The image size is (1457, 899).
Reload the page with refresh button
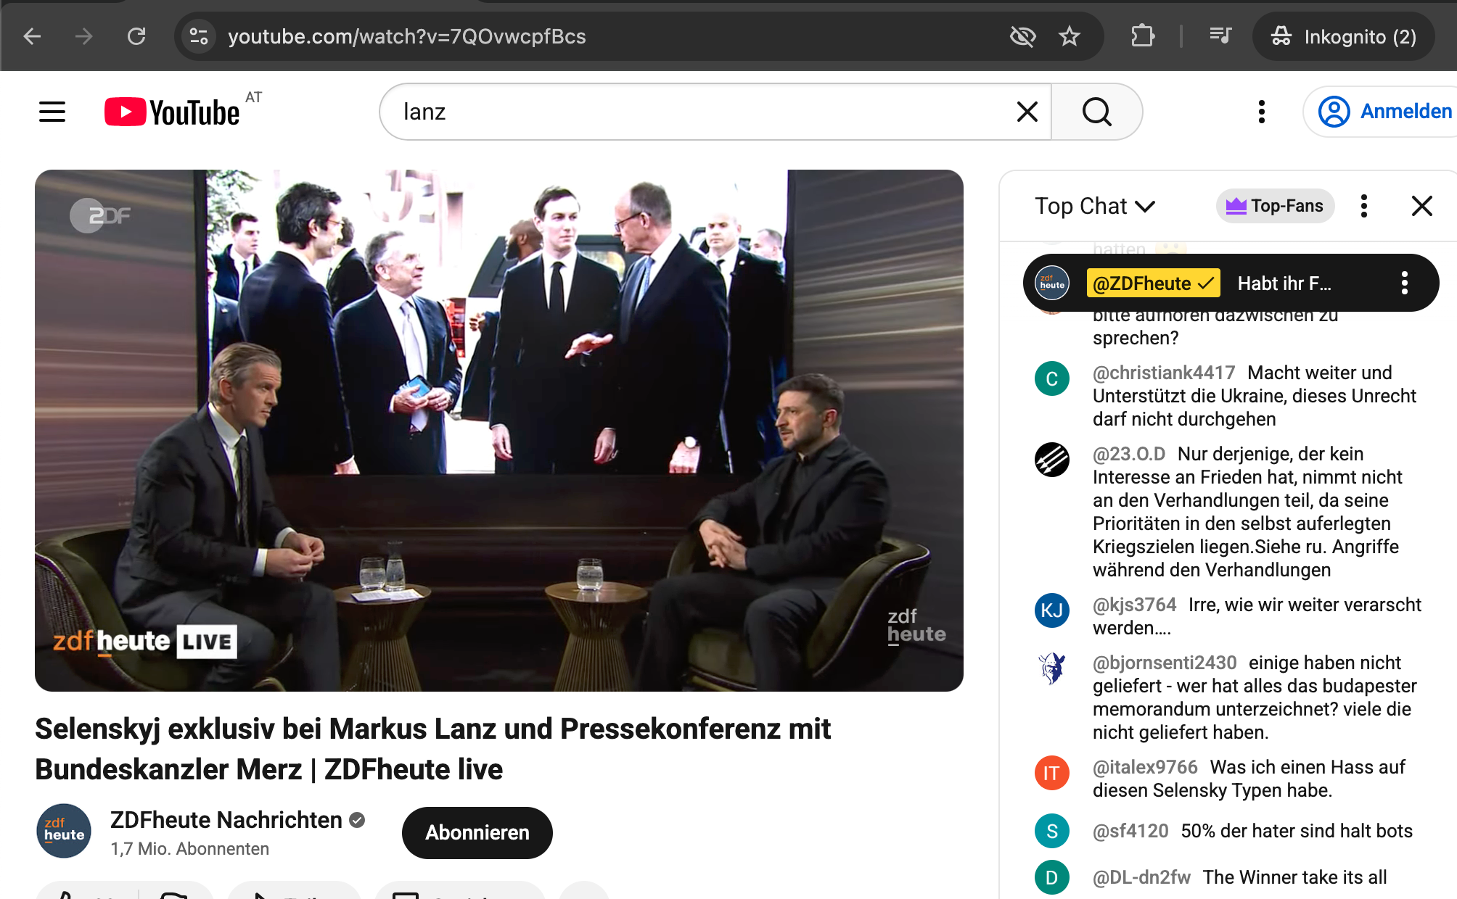[136, 36]
